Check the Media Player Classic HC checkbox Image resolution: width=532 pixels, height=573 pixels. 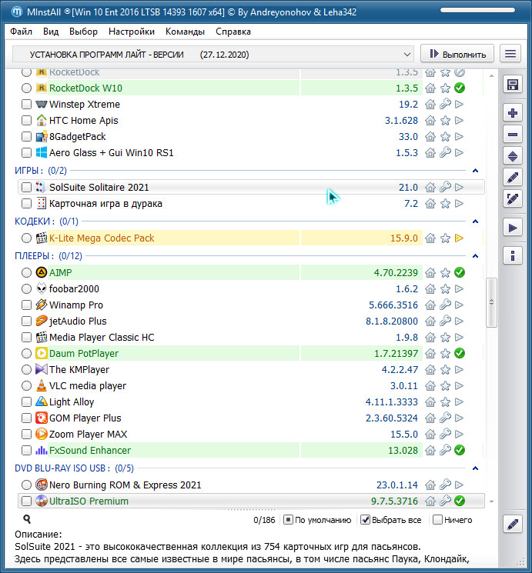click(x=26, y=338)
